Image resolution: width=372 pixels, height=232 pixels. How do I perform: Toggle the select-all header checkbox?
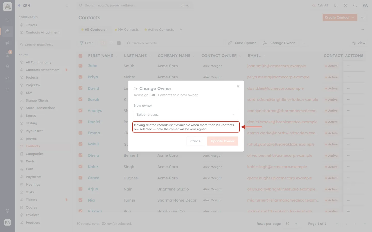[80, 56]
